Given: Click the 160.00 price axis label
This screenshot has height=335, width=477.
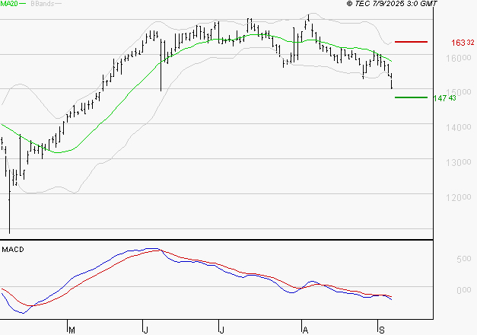Looking at the screenshot, I should pyautogui.click(x=459, y=58).
